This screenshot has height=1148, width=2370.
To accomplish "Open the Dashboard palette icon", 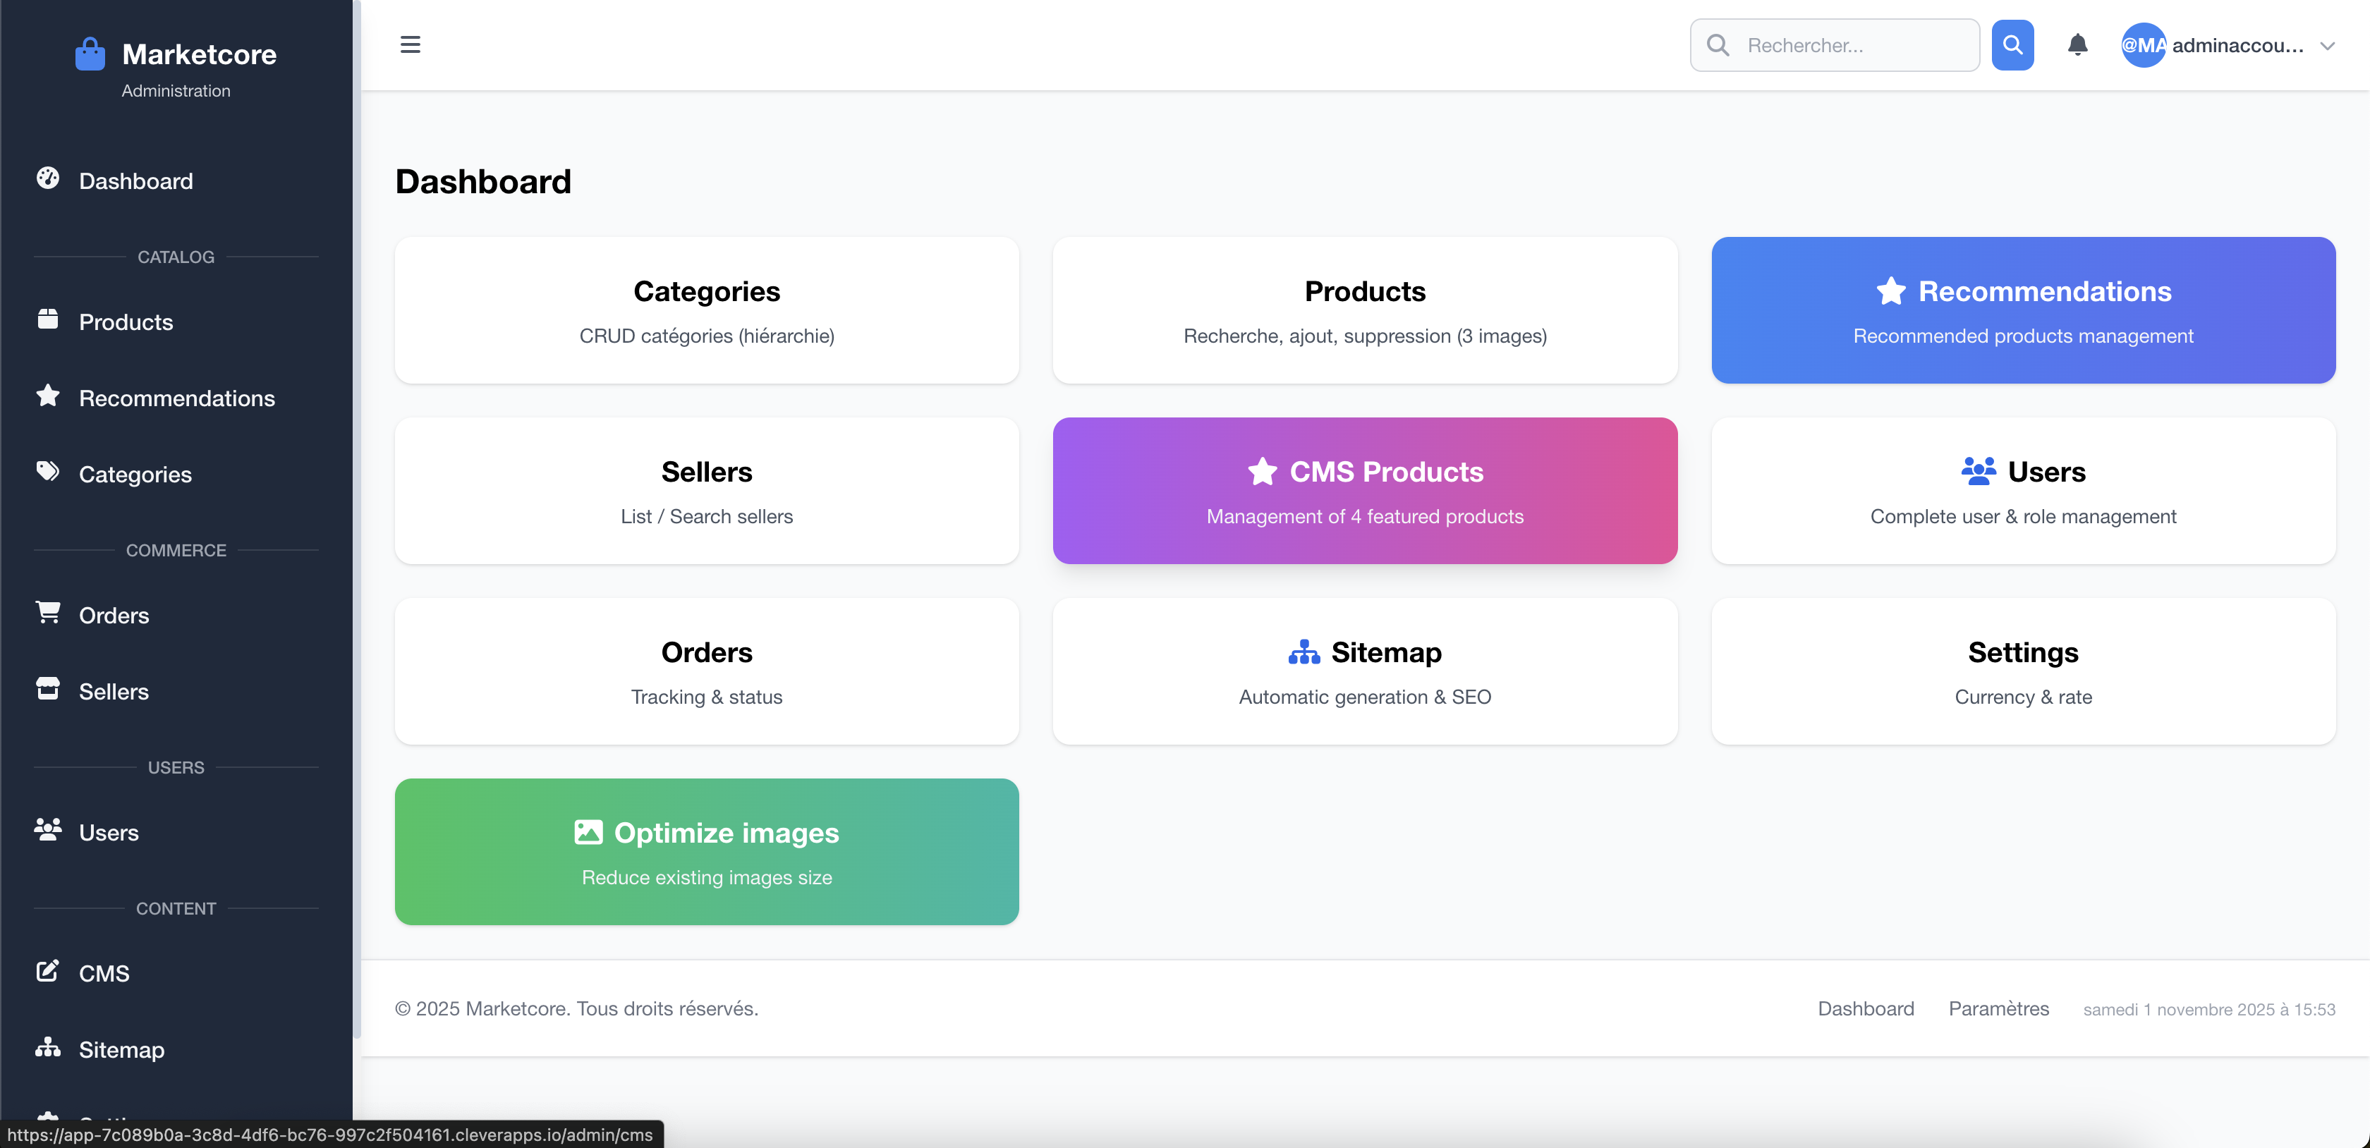I will pos(48,179).
